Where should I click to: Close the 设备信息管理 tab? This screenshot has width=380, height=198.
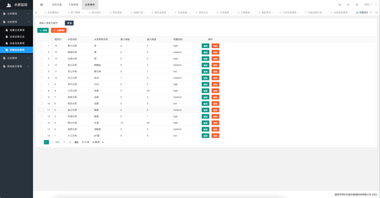pos(350,13)
